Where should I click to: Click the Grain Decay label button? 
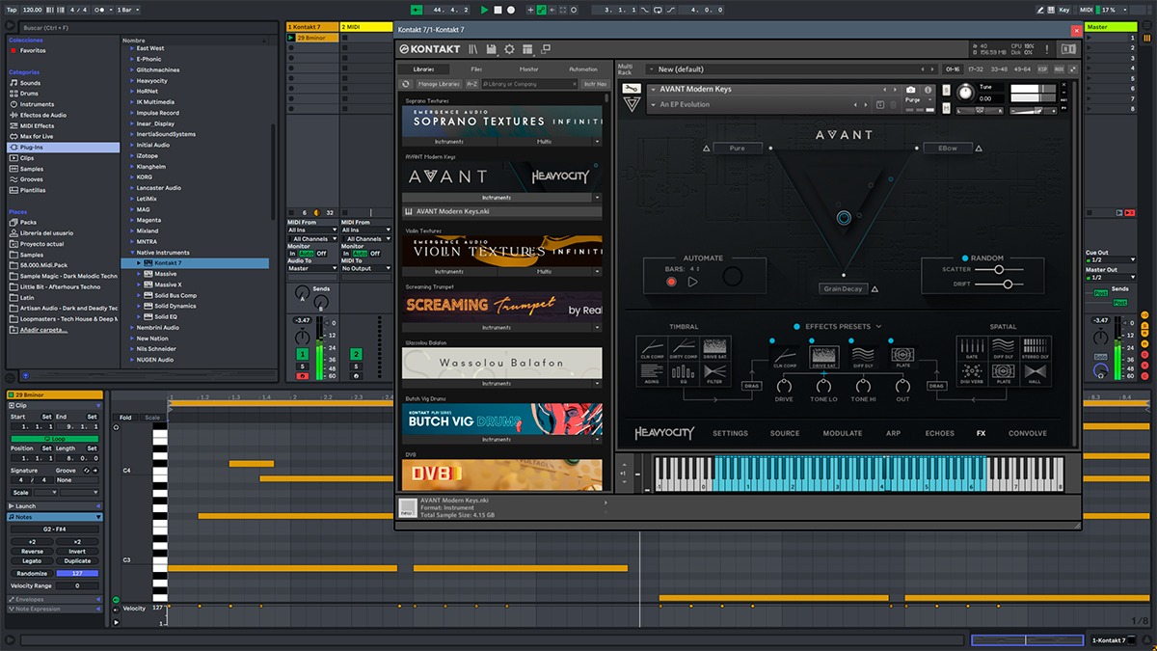[843, 288]
